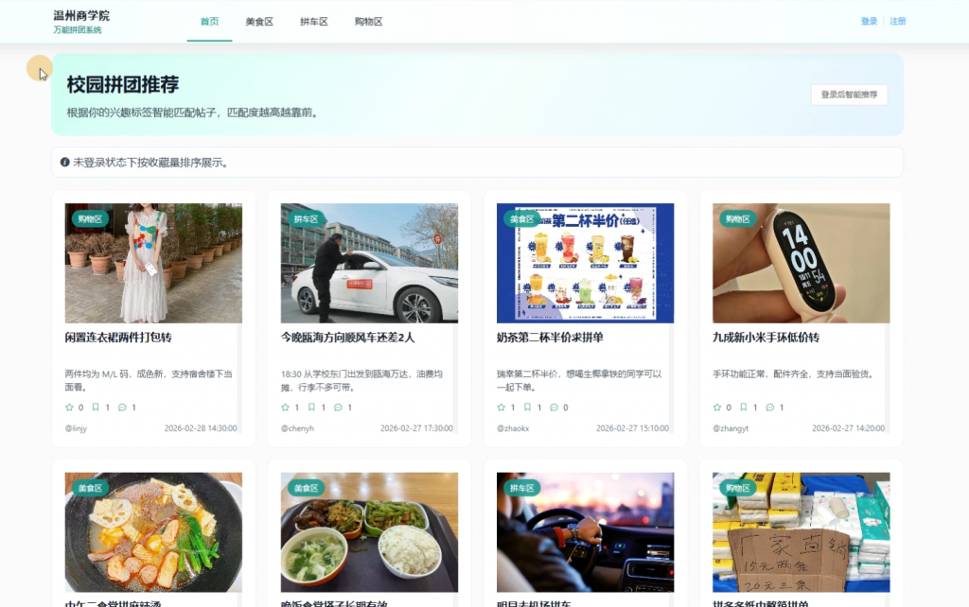
Task: Click author @chenyh
Action: click(x=297, y=428)
